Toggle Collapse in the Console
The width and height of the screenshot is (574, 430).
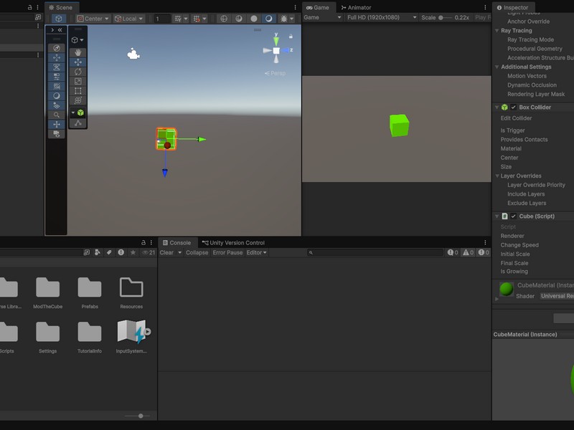[x=197, y=253]
